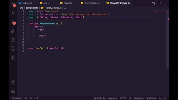The width and height of the screenshot is (178, 100).
Task: Click 'PlayerControls' function name on line 5
Action: (x=48, y=24)
